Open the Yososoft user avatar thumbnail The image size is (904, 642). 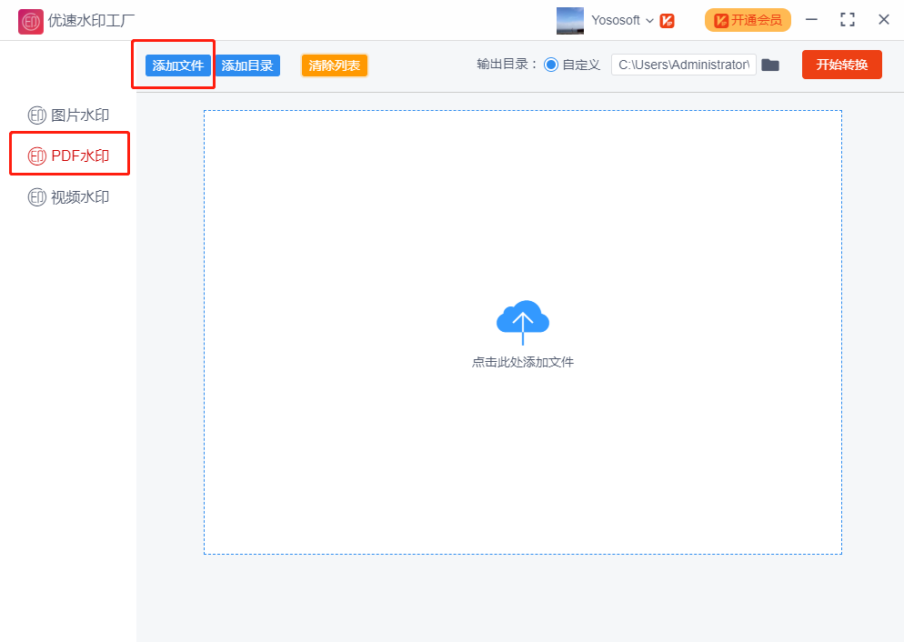pos(569,21)
